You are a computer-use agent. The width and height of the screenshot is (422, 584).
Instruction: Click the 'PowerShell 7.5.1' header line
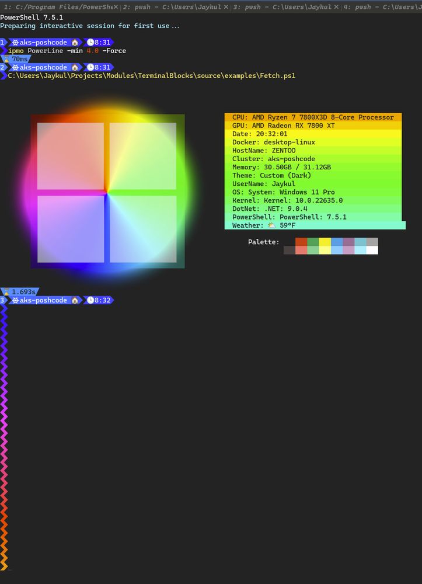tap(32, 18)
